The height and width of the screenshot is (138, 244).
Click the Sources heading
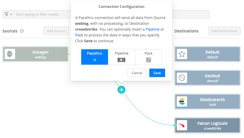click(x=10, y=31)
